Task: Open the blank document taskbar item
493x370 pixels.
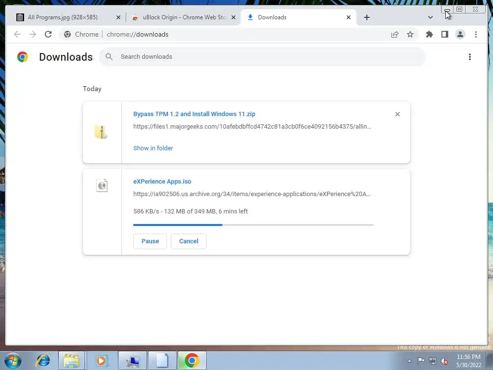Action: pyautogui.click(x=162, y=360)
